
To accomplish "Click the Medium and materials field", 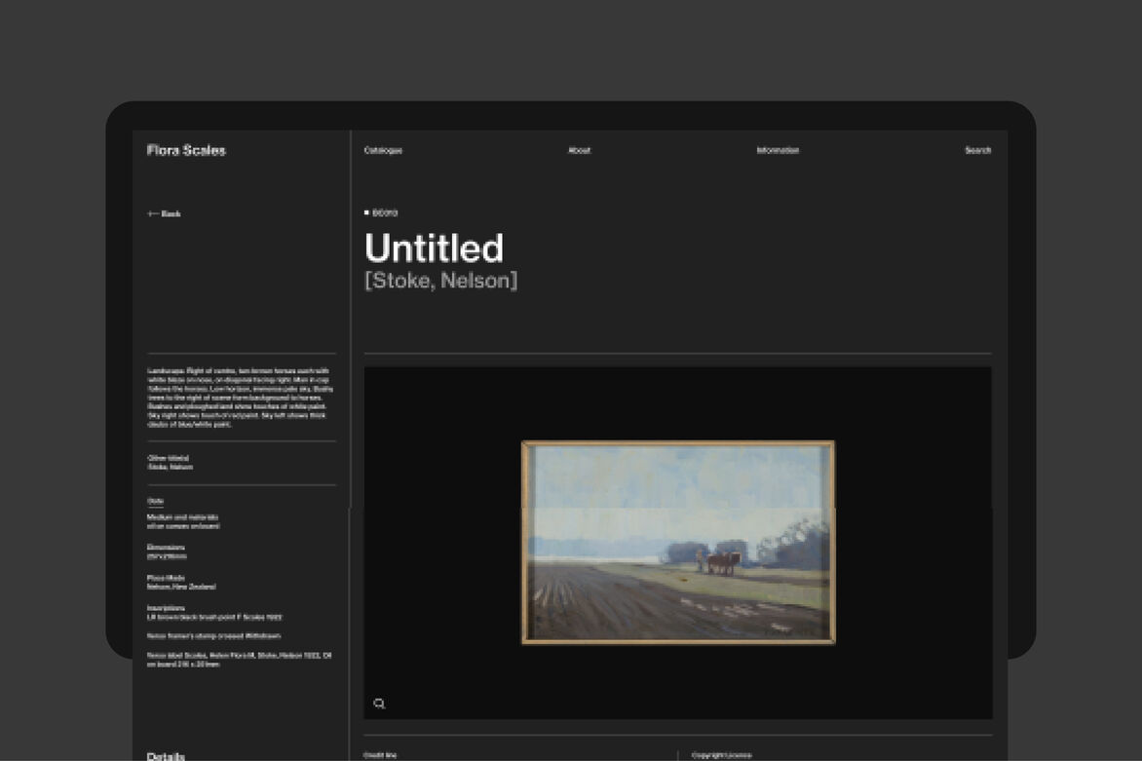I will pyautogui.click(x=183, y=521).
